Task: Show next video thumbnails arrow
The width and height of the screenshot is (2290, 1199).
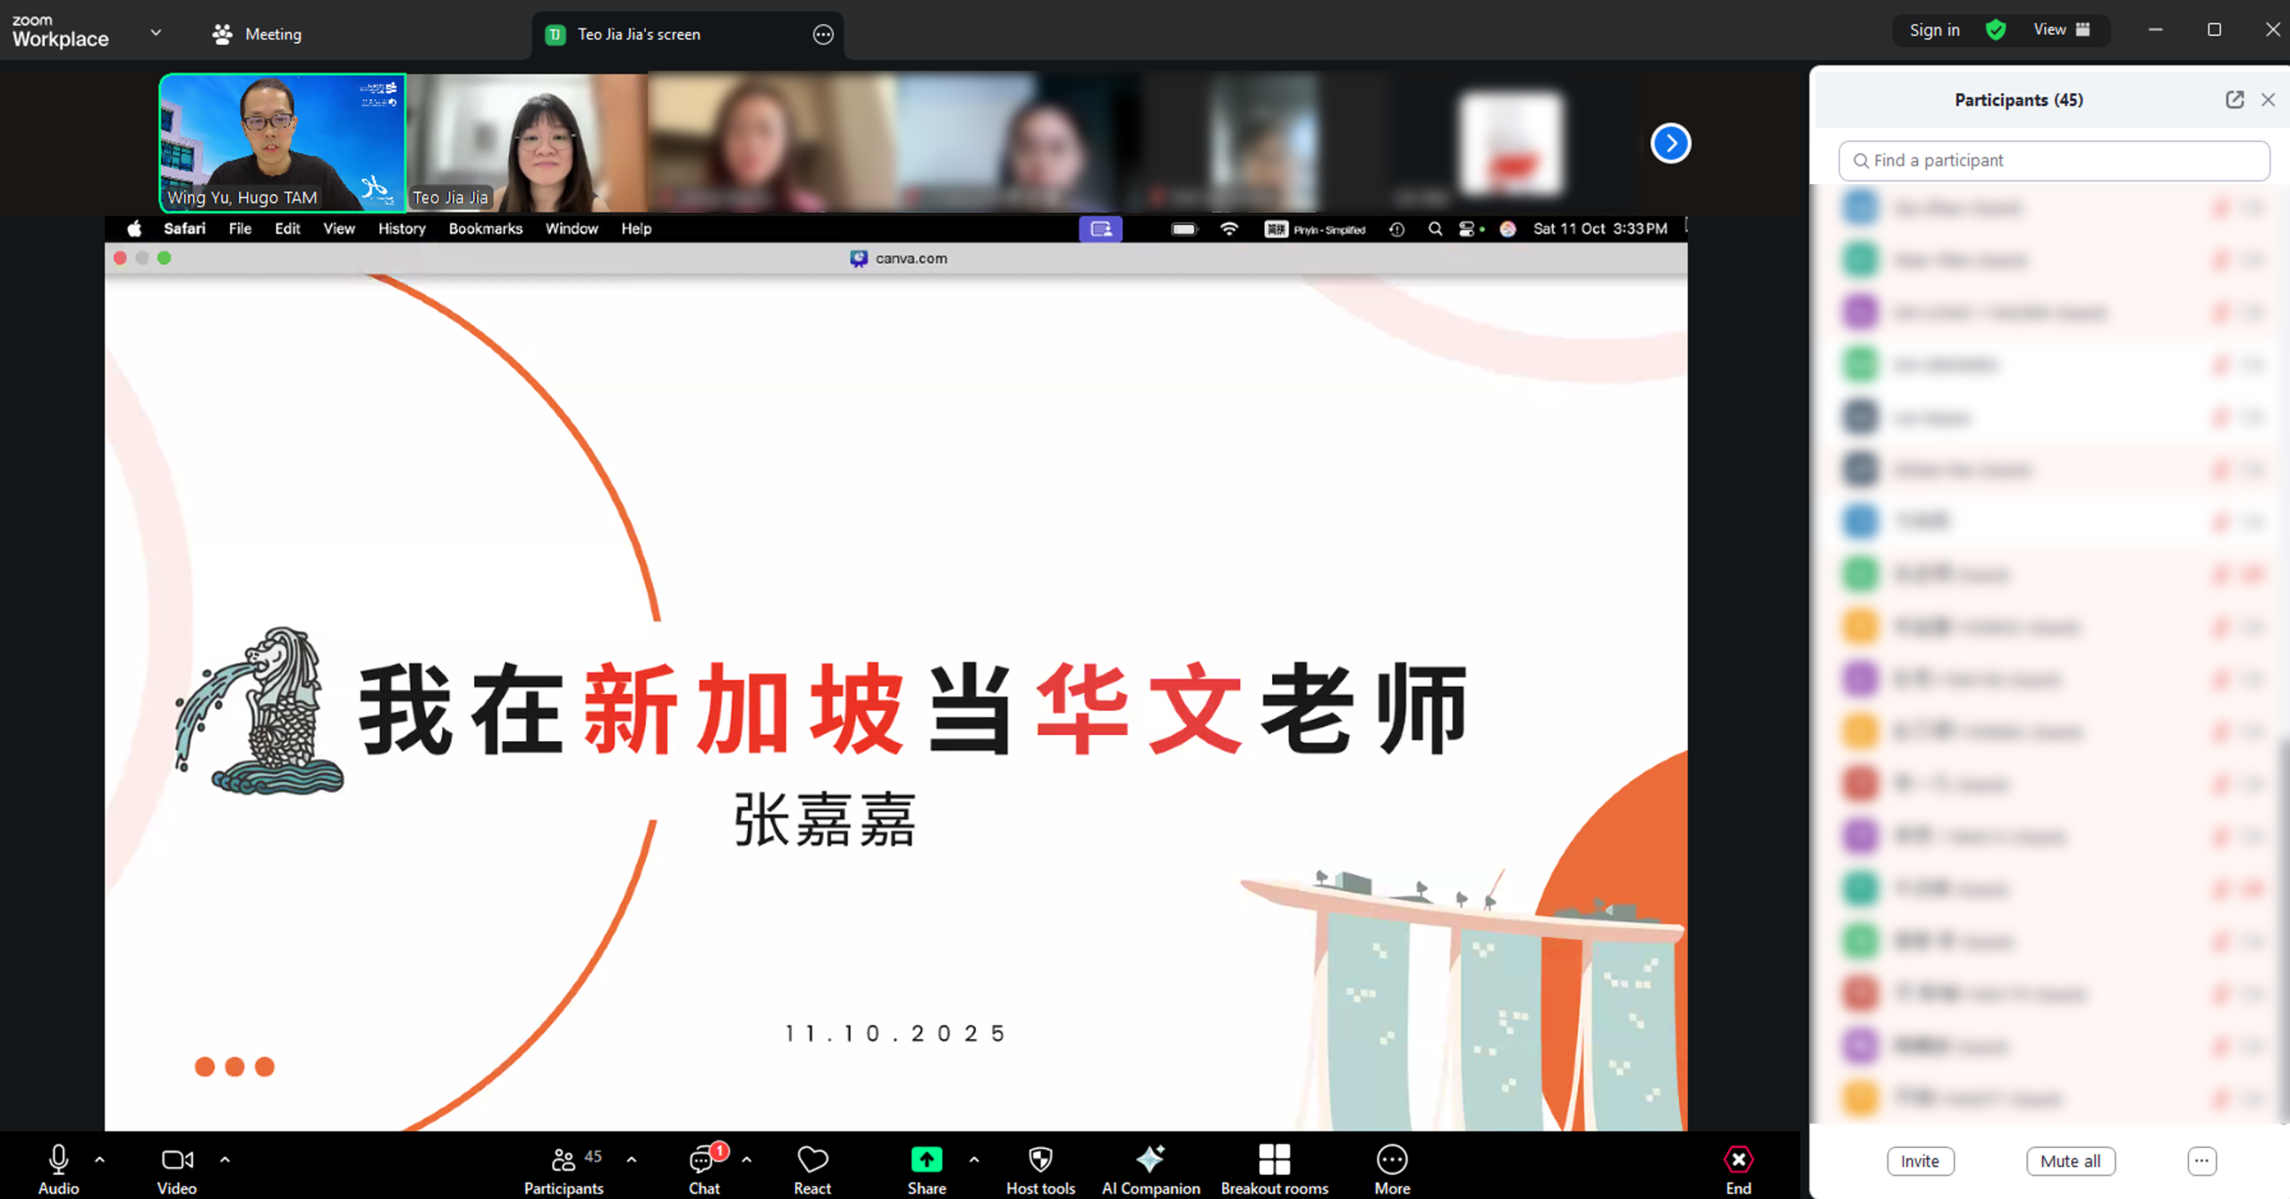Action: click(1669, 143)
